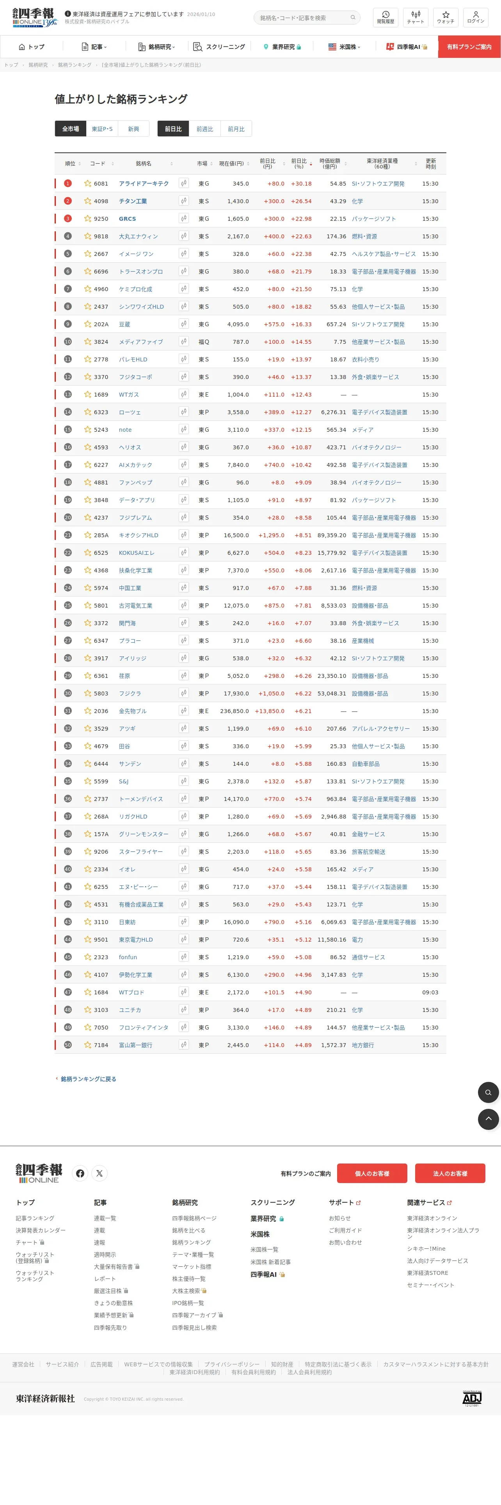Star the 6081 アライドアーキテク row

click(x=87, y=184)
